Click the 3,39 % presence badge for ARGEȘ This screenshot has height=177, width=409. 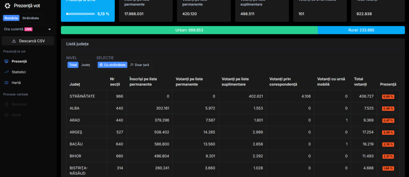click(388, 132)
